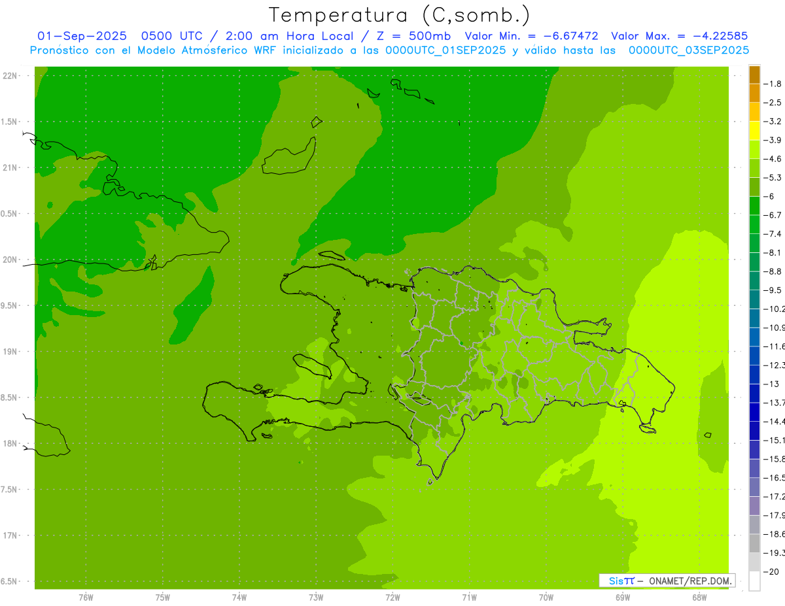Viewport: 785px width, 606px height.
Task: Click the '74W' longitude label
Action: pos(239,597)
